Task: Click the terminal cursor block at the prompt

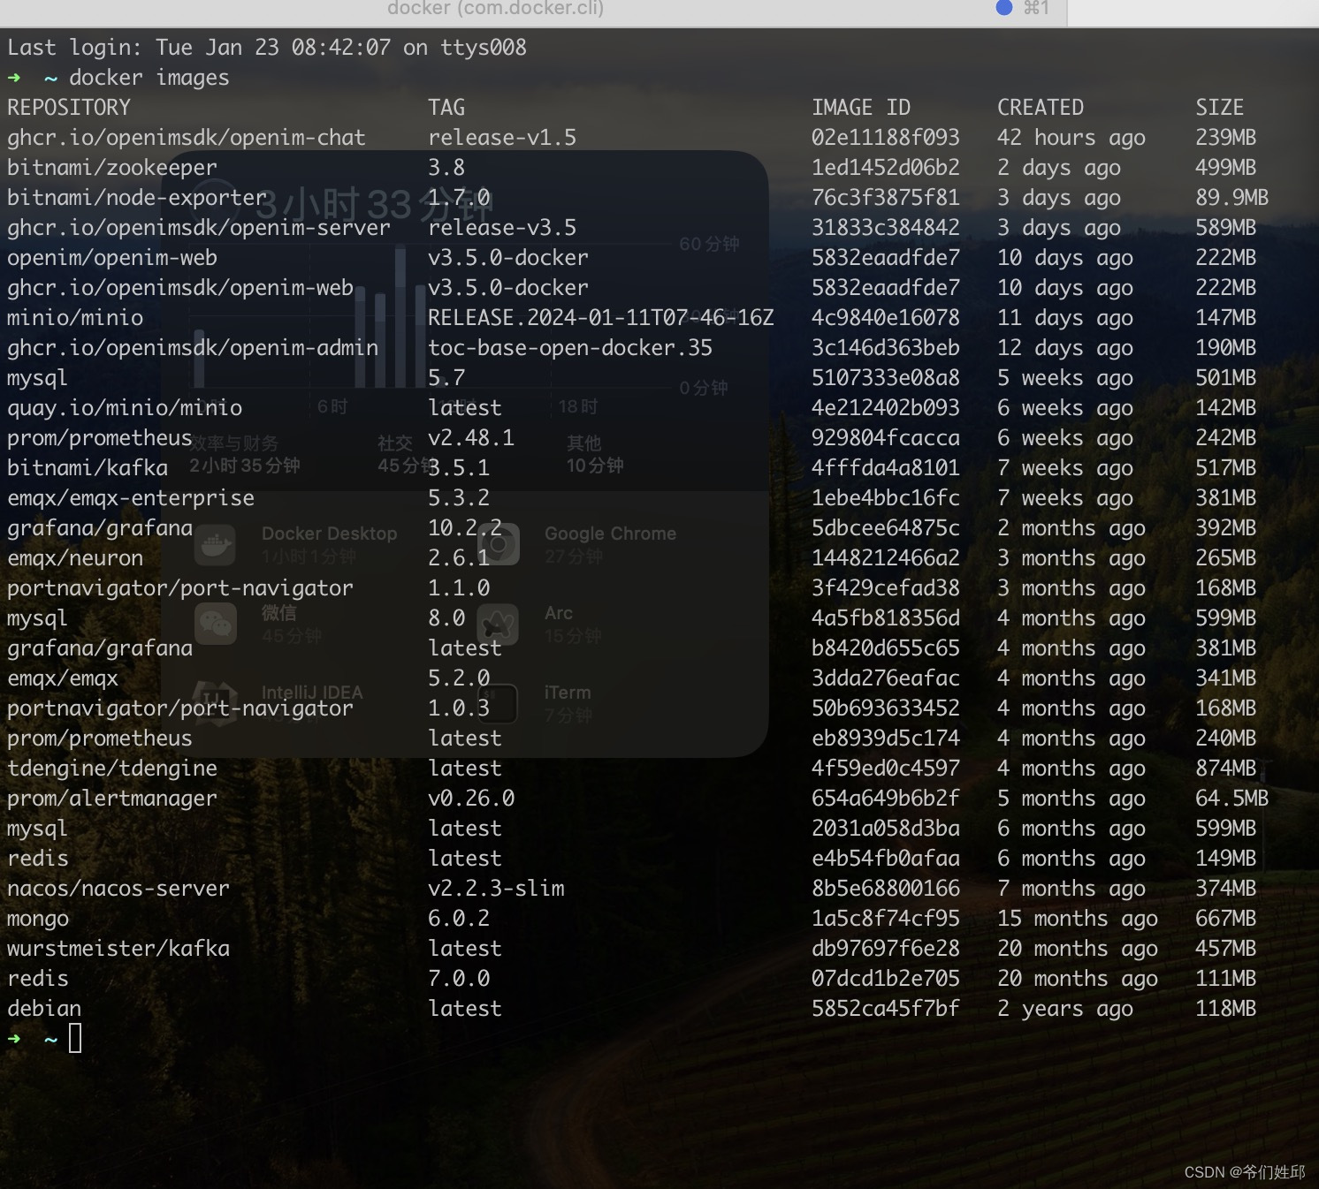Action: [x=75, y=1038]
